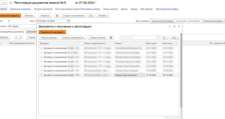This screenshot has height=119, width=225.
Task: Choose Отмена регистрации operation type
Action: pos(213,21)
